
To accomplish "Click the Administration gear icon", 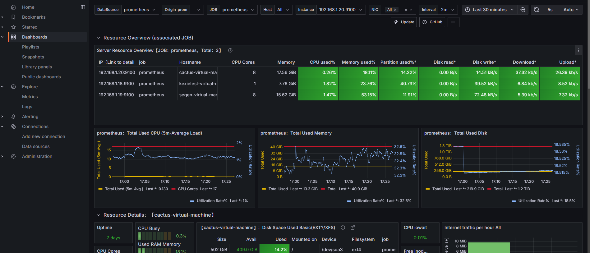I will click(x=13, y=156).
